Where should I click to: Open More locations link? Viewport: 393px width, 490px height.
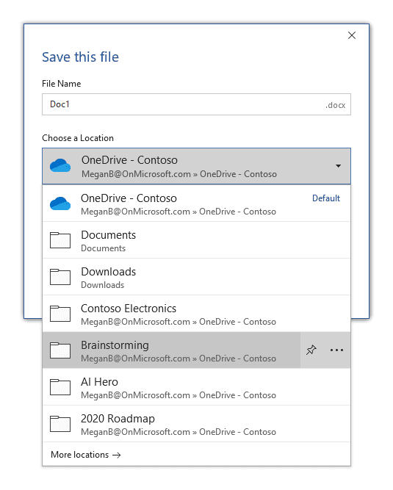[86, 455]
